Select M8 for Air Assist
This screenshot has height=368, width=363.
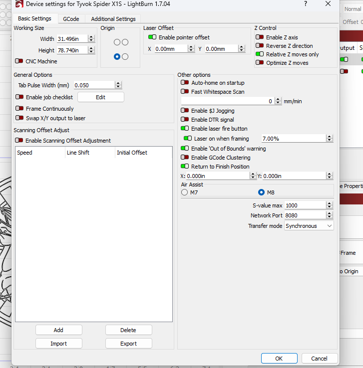(x=261, y=192)
